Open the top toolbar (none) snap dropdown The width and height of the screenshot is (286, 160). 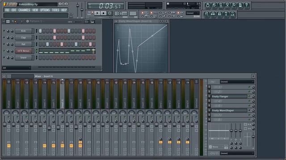pos(193,13)
